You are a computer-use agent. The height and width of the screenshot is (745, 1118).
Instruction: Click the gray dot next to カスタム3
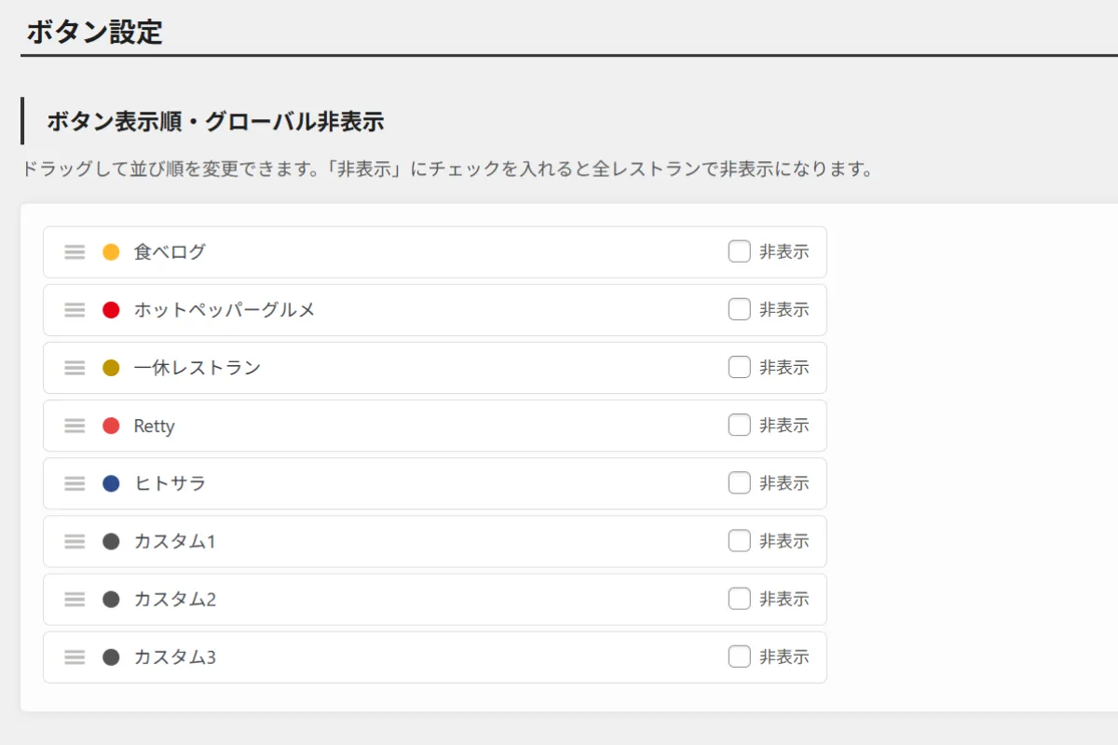(111, 657)
